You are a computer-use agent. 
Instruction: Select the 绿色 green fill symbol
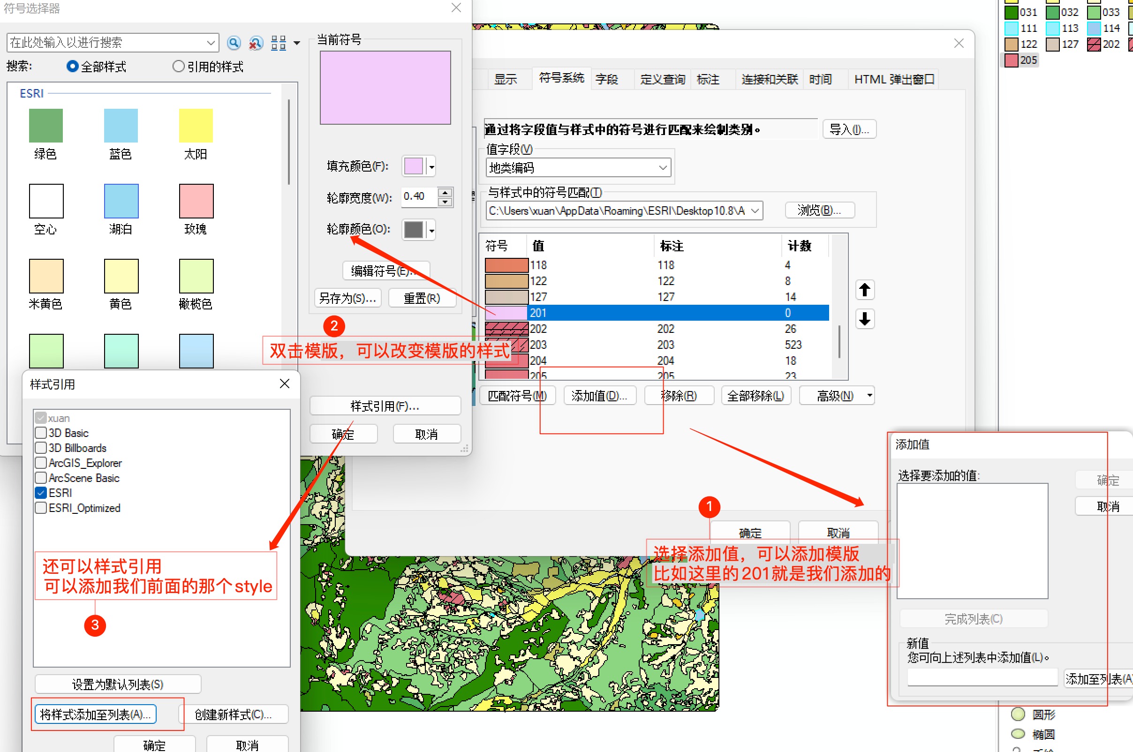tap(45, 126)
